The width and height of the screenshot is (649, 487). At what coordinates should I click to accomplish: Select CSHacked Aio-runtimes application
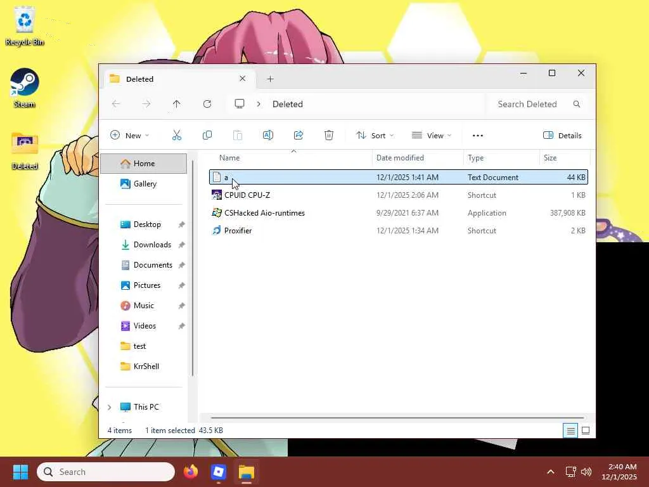399,213
